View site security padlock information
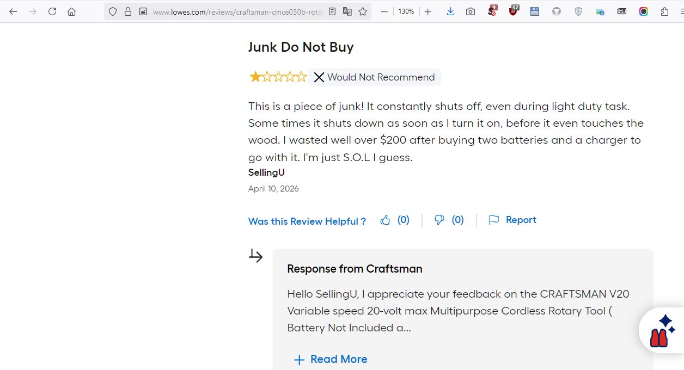The image size is (684, 370). [x=128, y=11]
